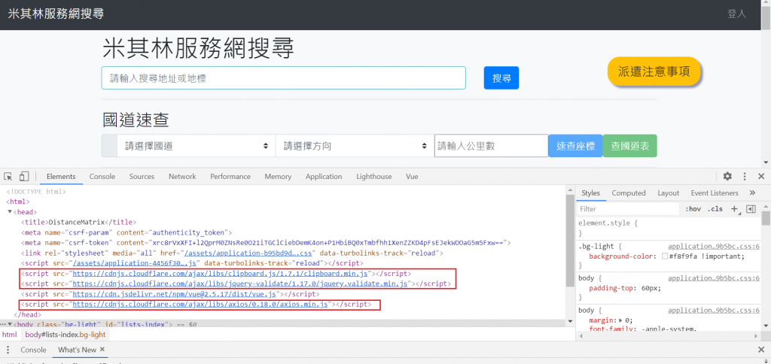Open the vue.js CDN script link
This screenshot has width=771, height=364.
[175, 294]
